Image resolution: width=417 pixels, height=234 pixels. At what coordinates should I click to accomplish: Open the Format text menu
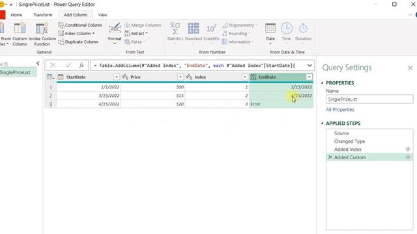(115, 34)
